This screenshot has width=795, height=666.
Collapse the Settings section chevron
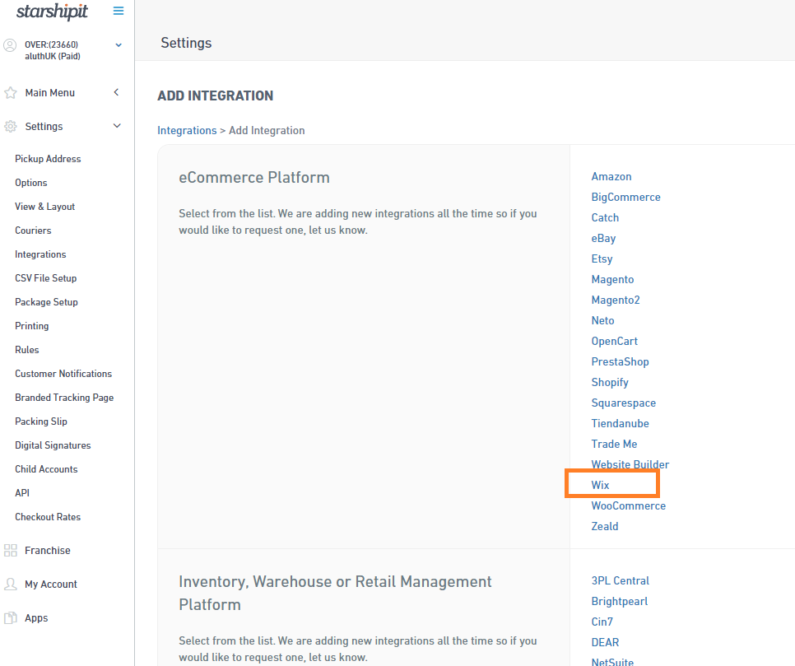click(x=117, y=126)
